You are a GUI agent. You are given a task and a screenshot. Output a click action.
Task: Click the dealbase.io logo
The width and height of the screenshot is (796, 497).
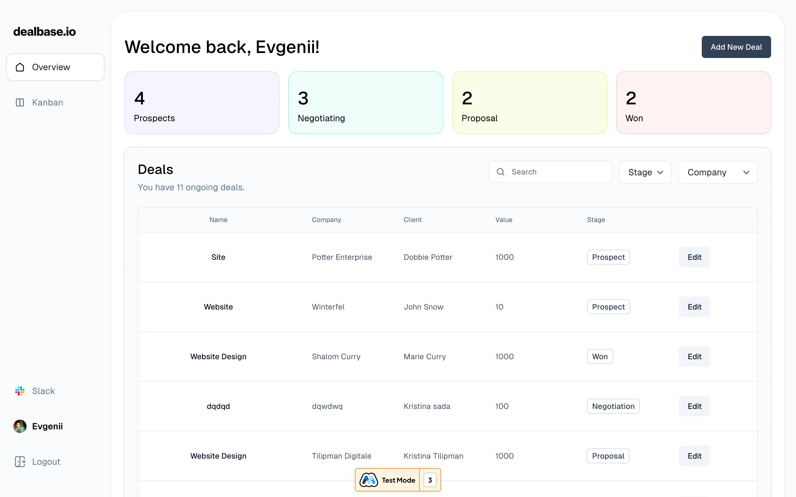tap(44, 31)
